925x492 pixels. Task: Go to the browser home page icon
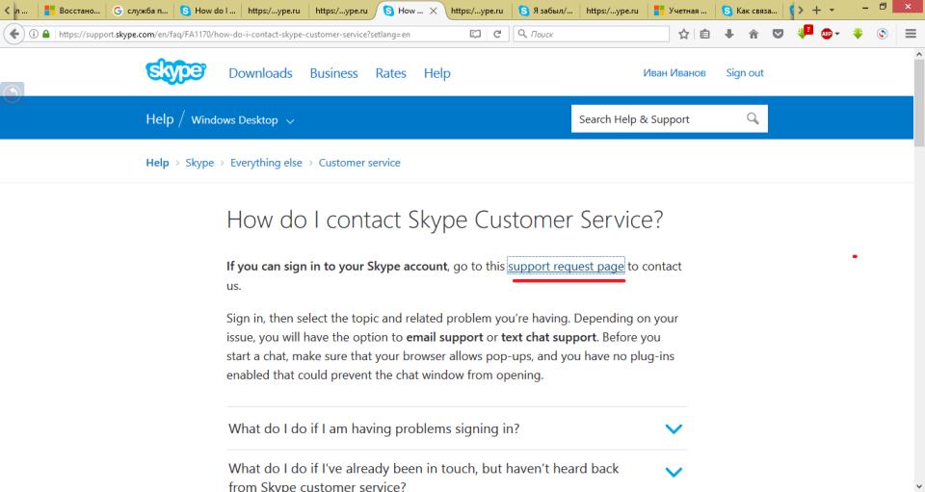(x=753, y=34)
